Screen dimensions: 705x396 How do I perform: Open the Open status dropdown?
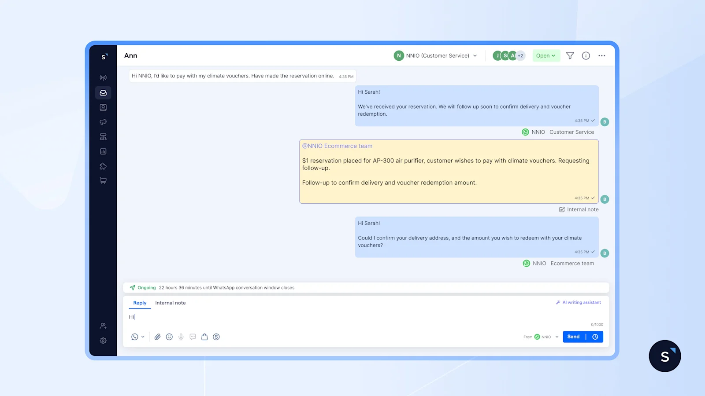point(546,55)
